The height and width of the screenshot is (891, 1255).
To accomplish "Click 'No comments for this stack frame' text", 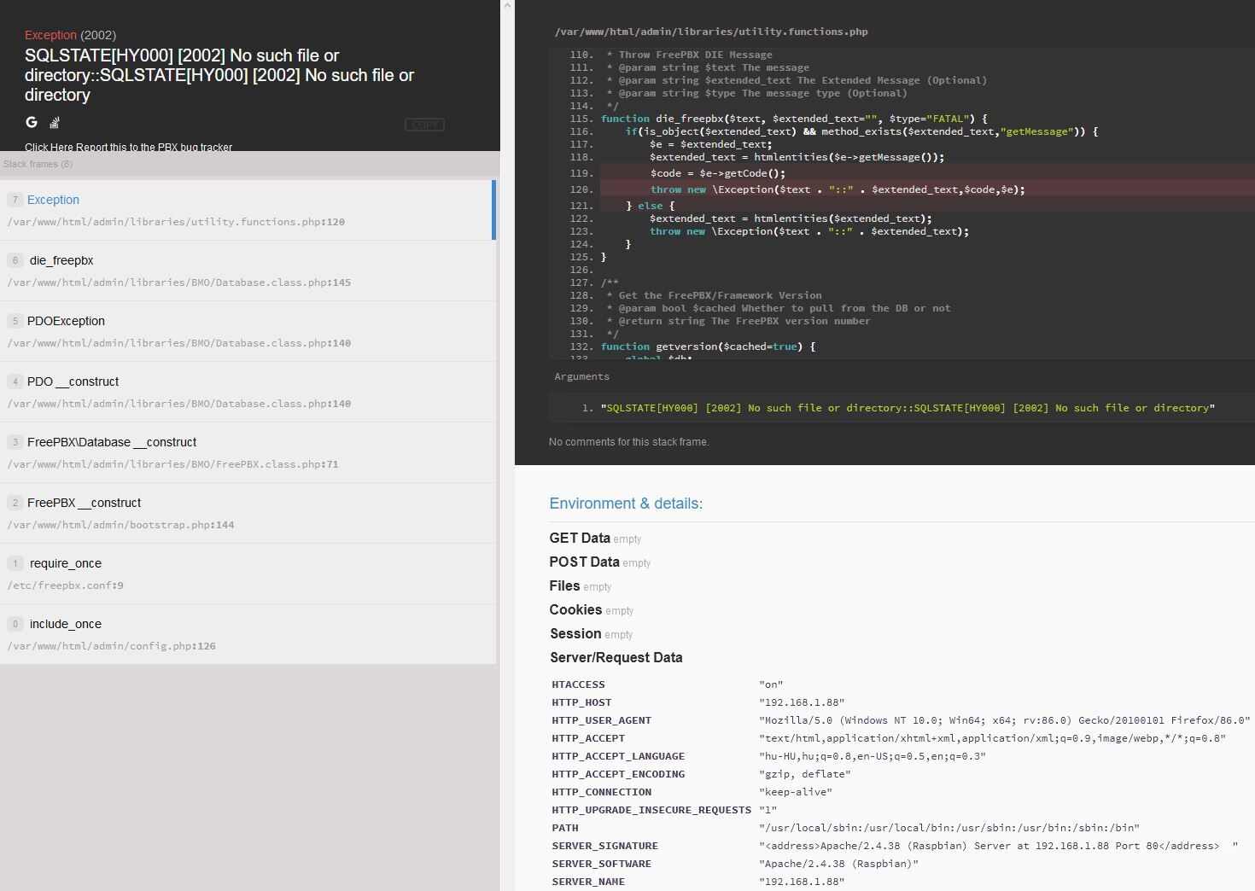I will click(x=628, y=441).
